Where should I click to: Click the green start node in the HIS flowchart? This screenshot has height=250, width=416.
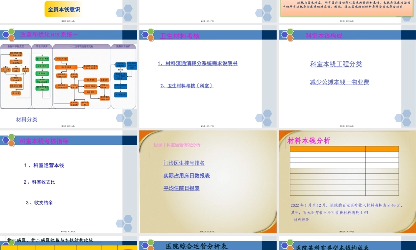(42, 59)
